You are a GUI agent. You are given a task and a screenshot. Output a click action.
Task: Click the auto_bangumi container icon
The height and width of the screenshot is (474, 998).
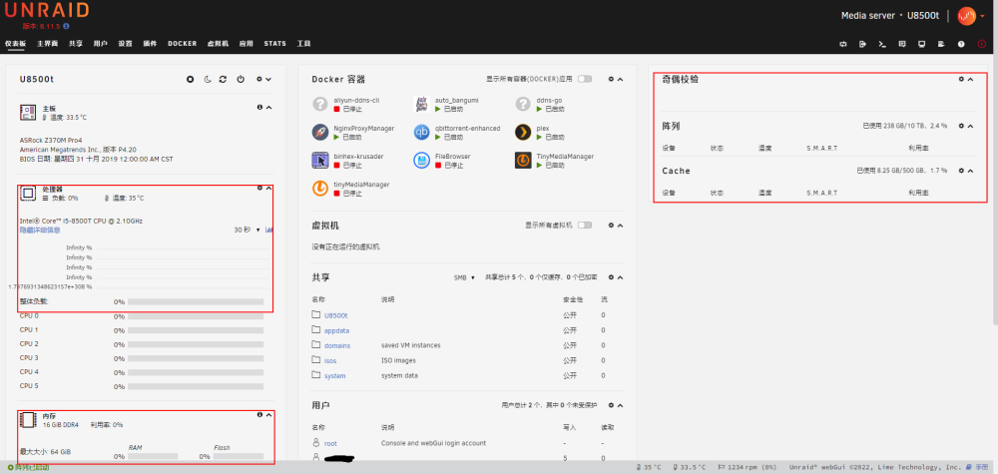pyautogui.click(x=422, y=104)
